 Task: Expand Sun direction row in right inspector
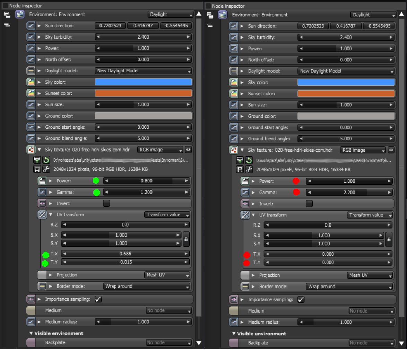click(242, 26)
